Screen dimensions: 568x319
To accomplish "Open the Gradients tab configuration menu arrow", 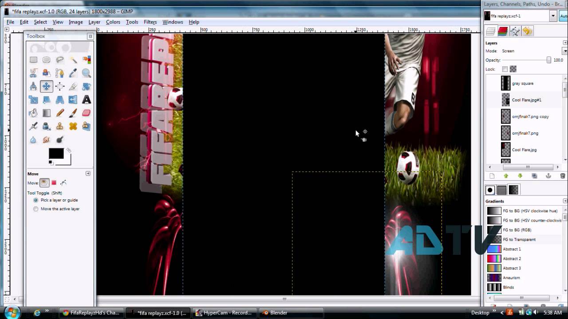I will [565, 201].
